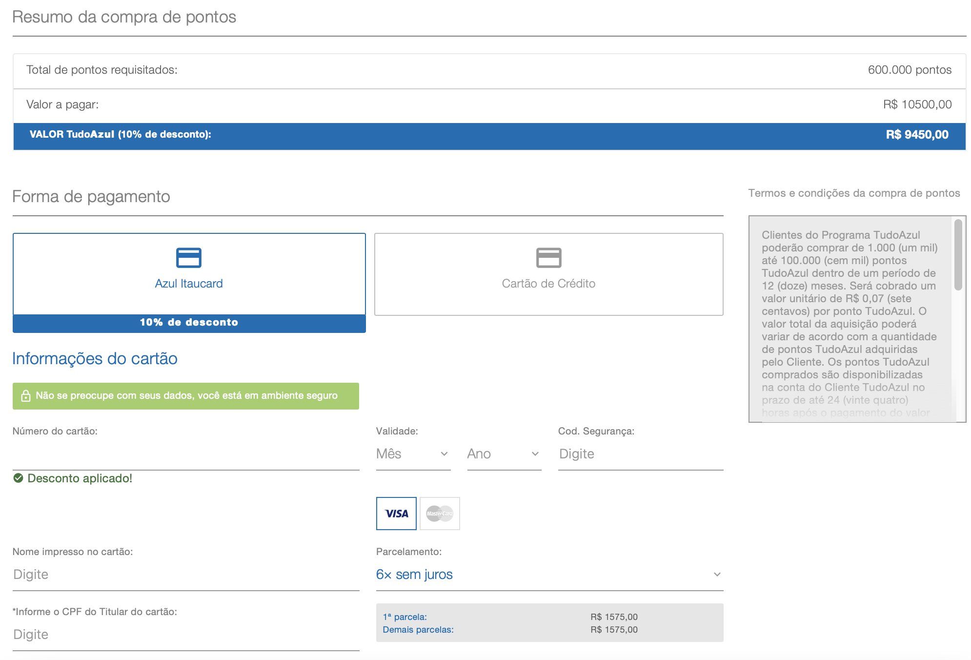
Task: Focus the Cod. Segurança input field
Action: pos(641,454)
